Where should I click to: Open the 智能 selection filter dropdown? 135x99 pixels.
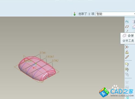115,14
